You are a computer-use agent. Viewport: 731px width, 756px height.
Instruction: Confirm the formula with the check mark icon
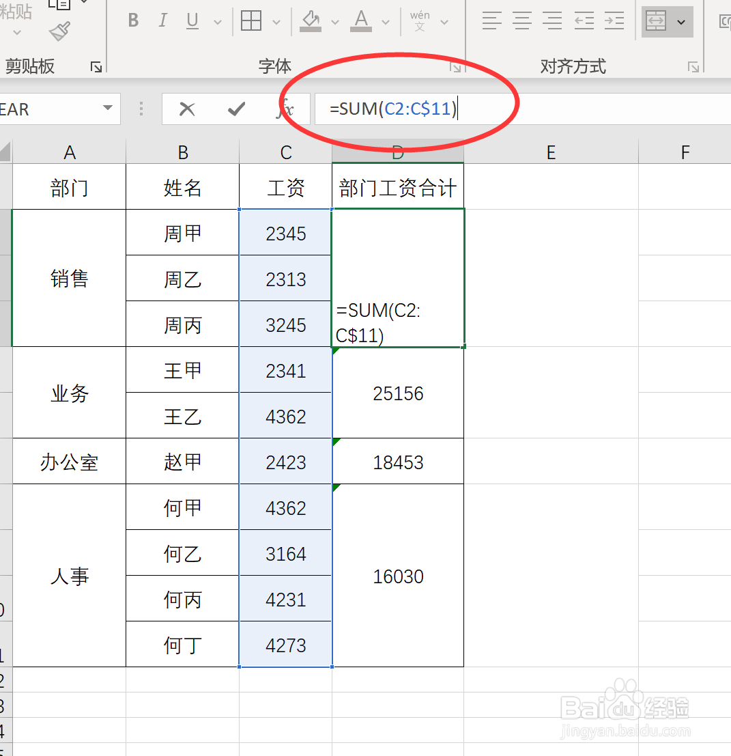[x=235, y=108]
